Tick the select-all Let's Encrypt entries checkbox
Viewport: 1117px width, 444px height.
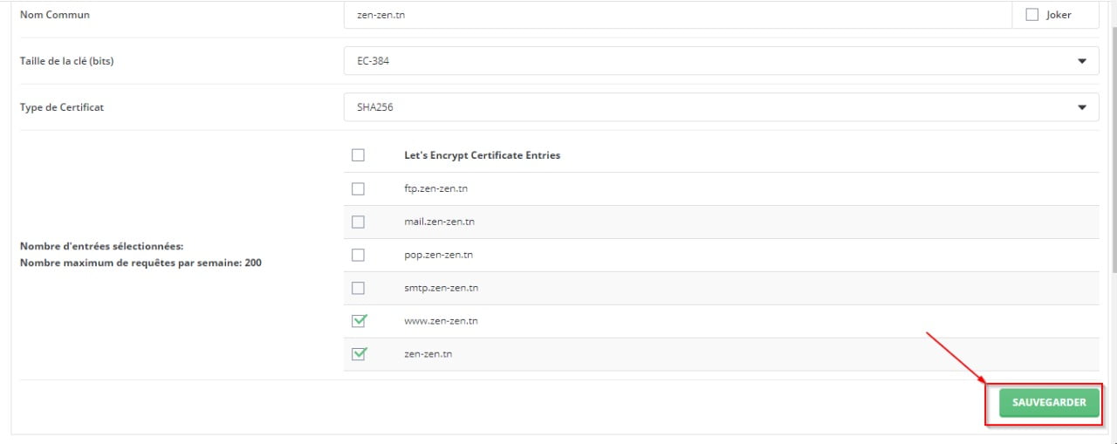point(358,155)
